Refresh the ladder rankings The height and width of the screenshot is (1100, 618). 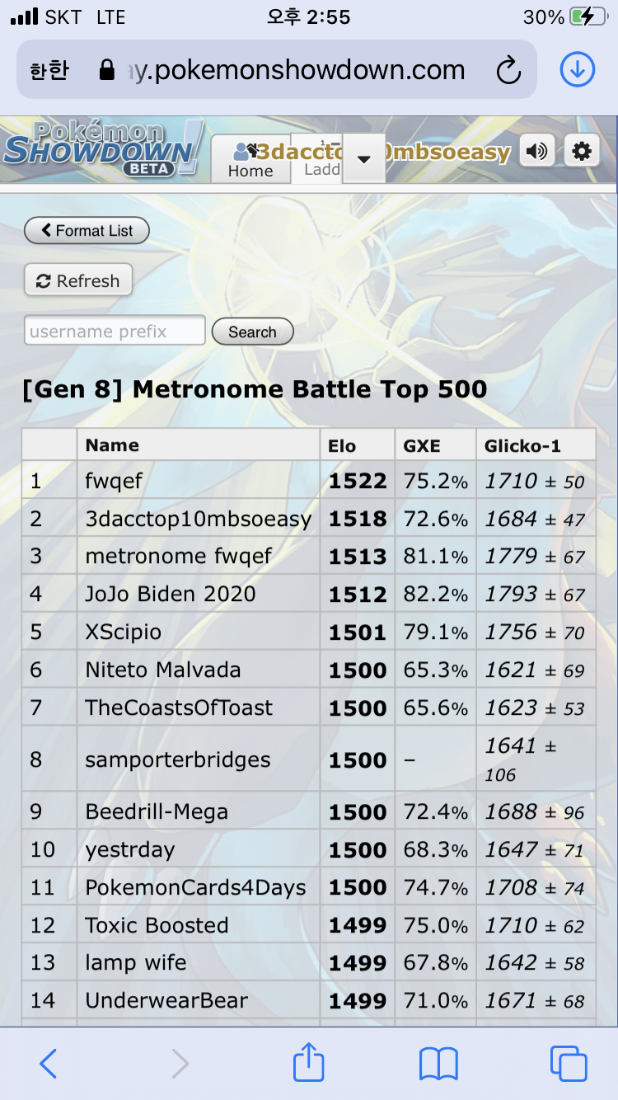click(78, 281)
